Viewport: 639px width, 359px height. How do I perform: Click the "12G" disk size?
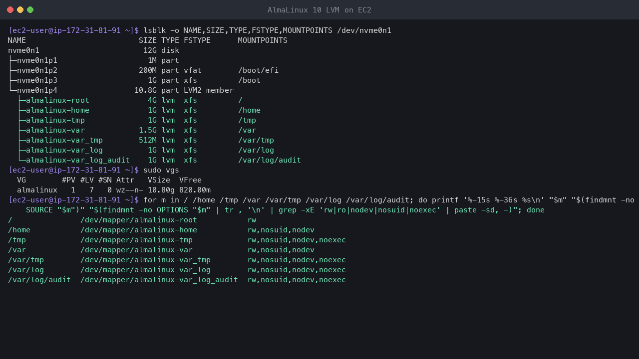150,50
